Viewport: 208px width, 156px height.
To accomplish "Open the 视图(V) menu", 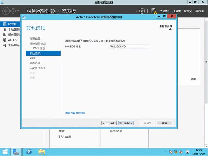I will click(x=188, y=11).
